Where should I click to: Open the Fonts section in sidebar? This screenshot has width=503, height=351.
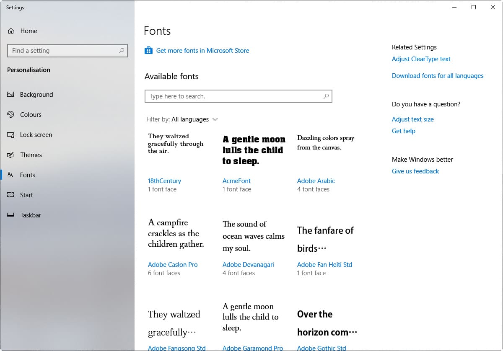pyautogui.click(x=27, y=175)
